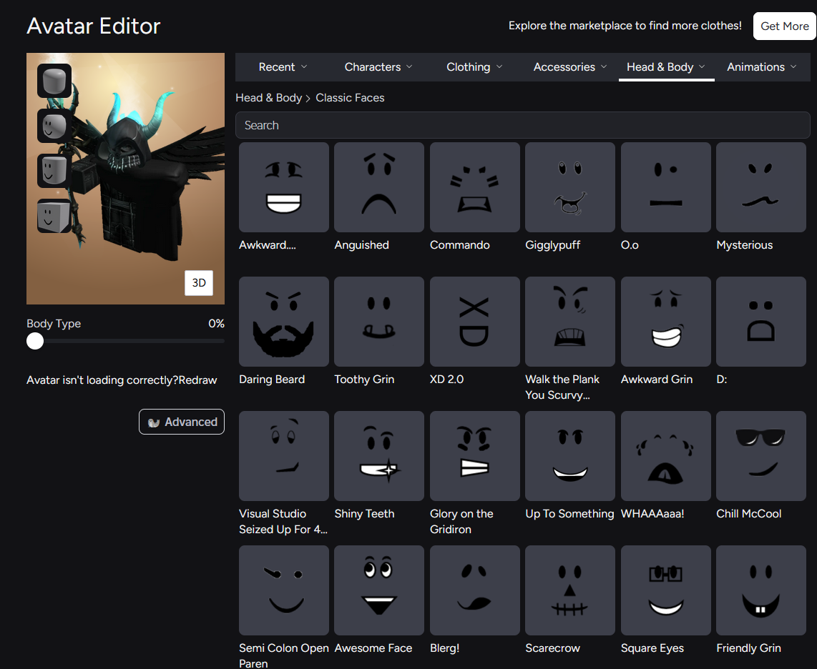Expand the Clothing dropdown

click(x=474, y=66)
